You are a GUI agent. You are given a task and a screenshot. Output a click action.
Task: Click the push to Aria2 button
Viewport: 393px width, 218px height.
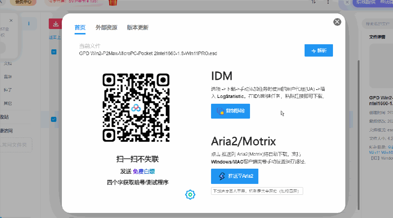click(235, 176)
